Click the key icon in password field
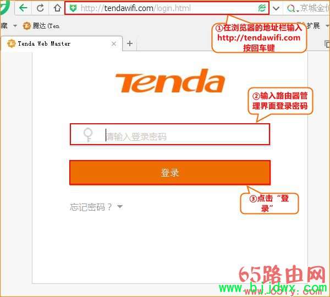The height and width of the screenshot is (297, 330). (x=88, y=135)
